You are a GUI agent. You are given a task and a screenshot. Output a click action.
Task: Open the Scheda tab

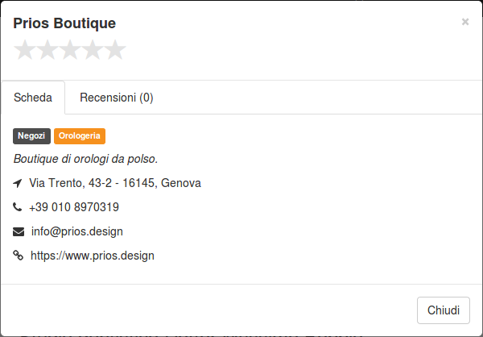pyautogui.click(x=33, y=98)
